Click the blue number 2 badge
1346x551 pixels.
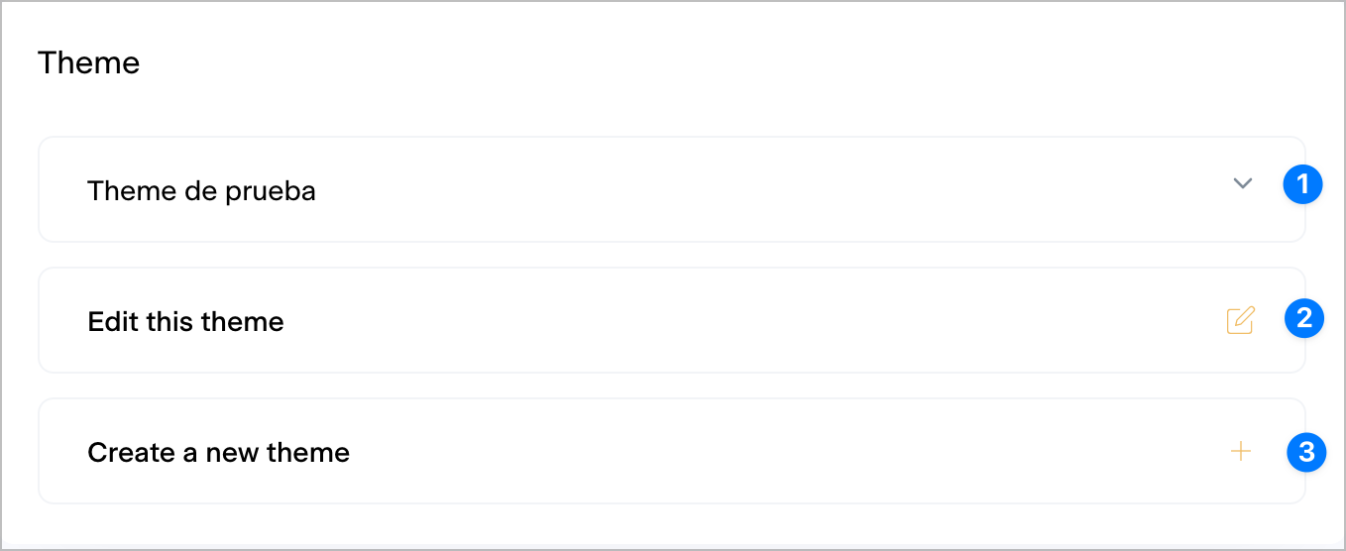point(1303,318)
